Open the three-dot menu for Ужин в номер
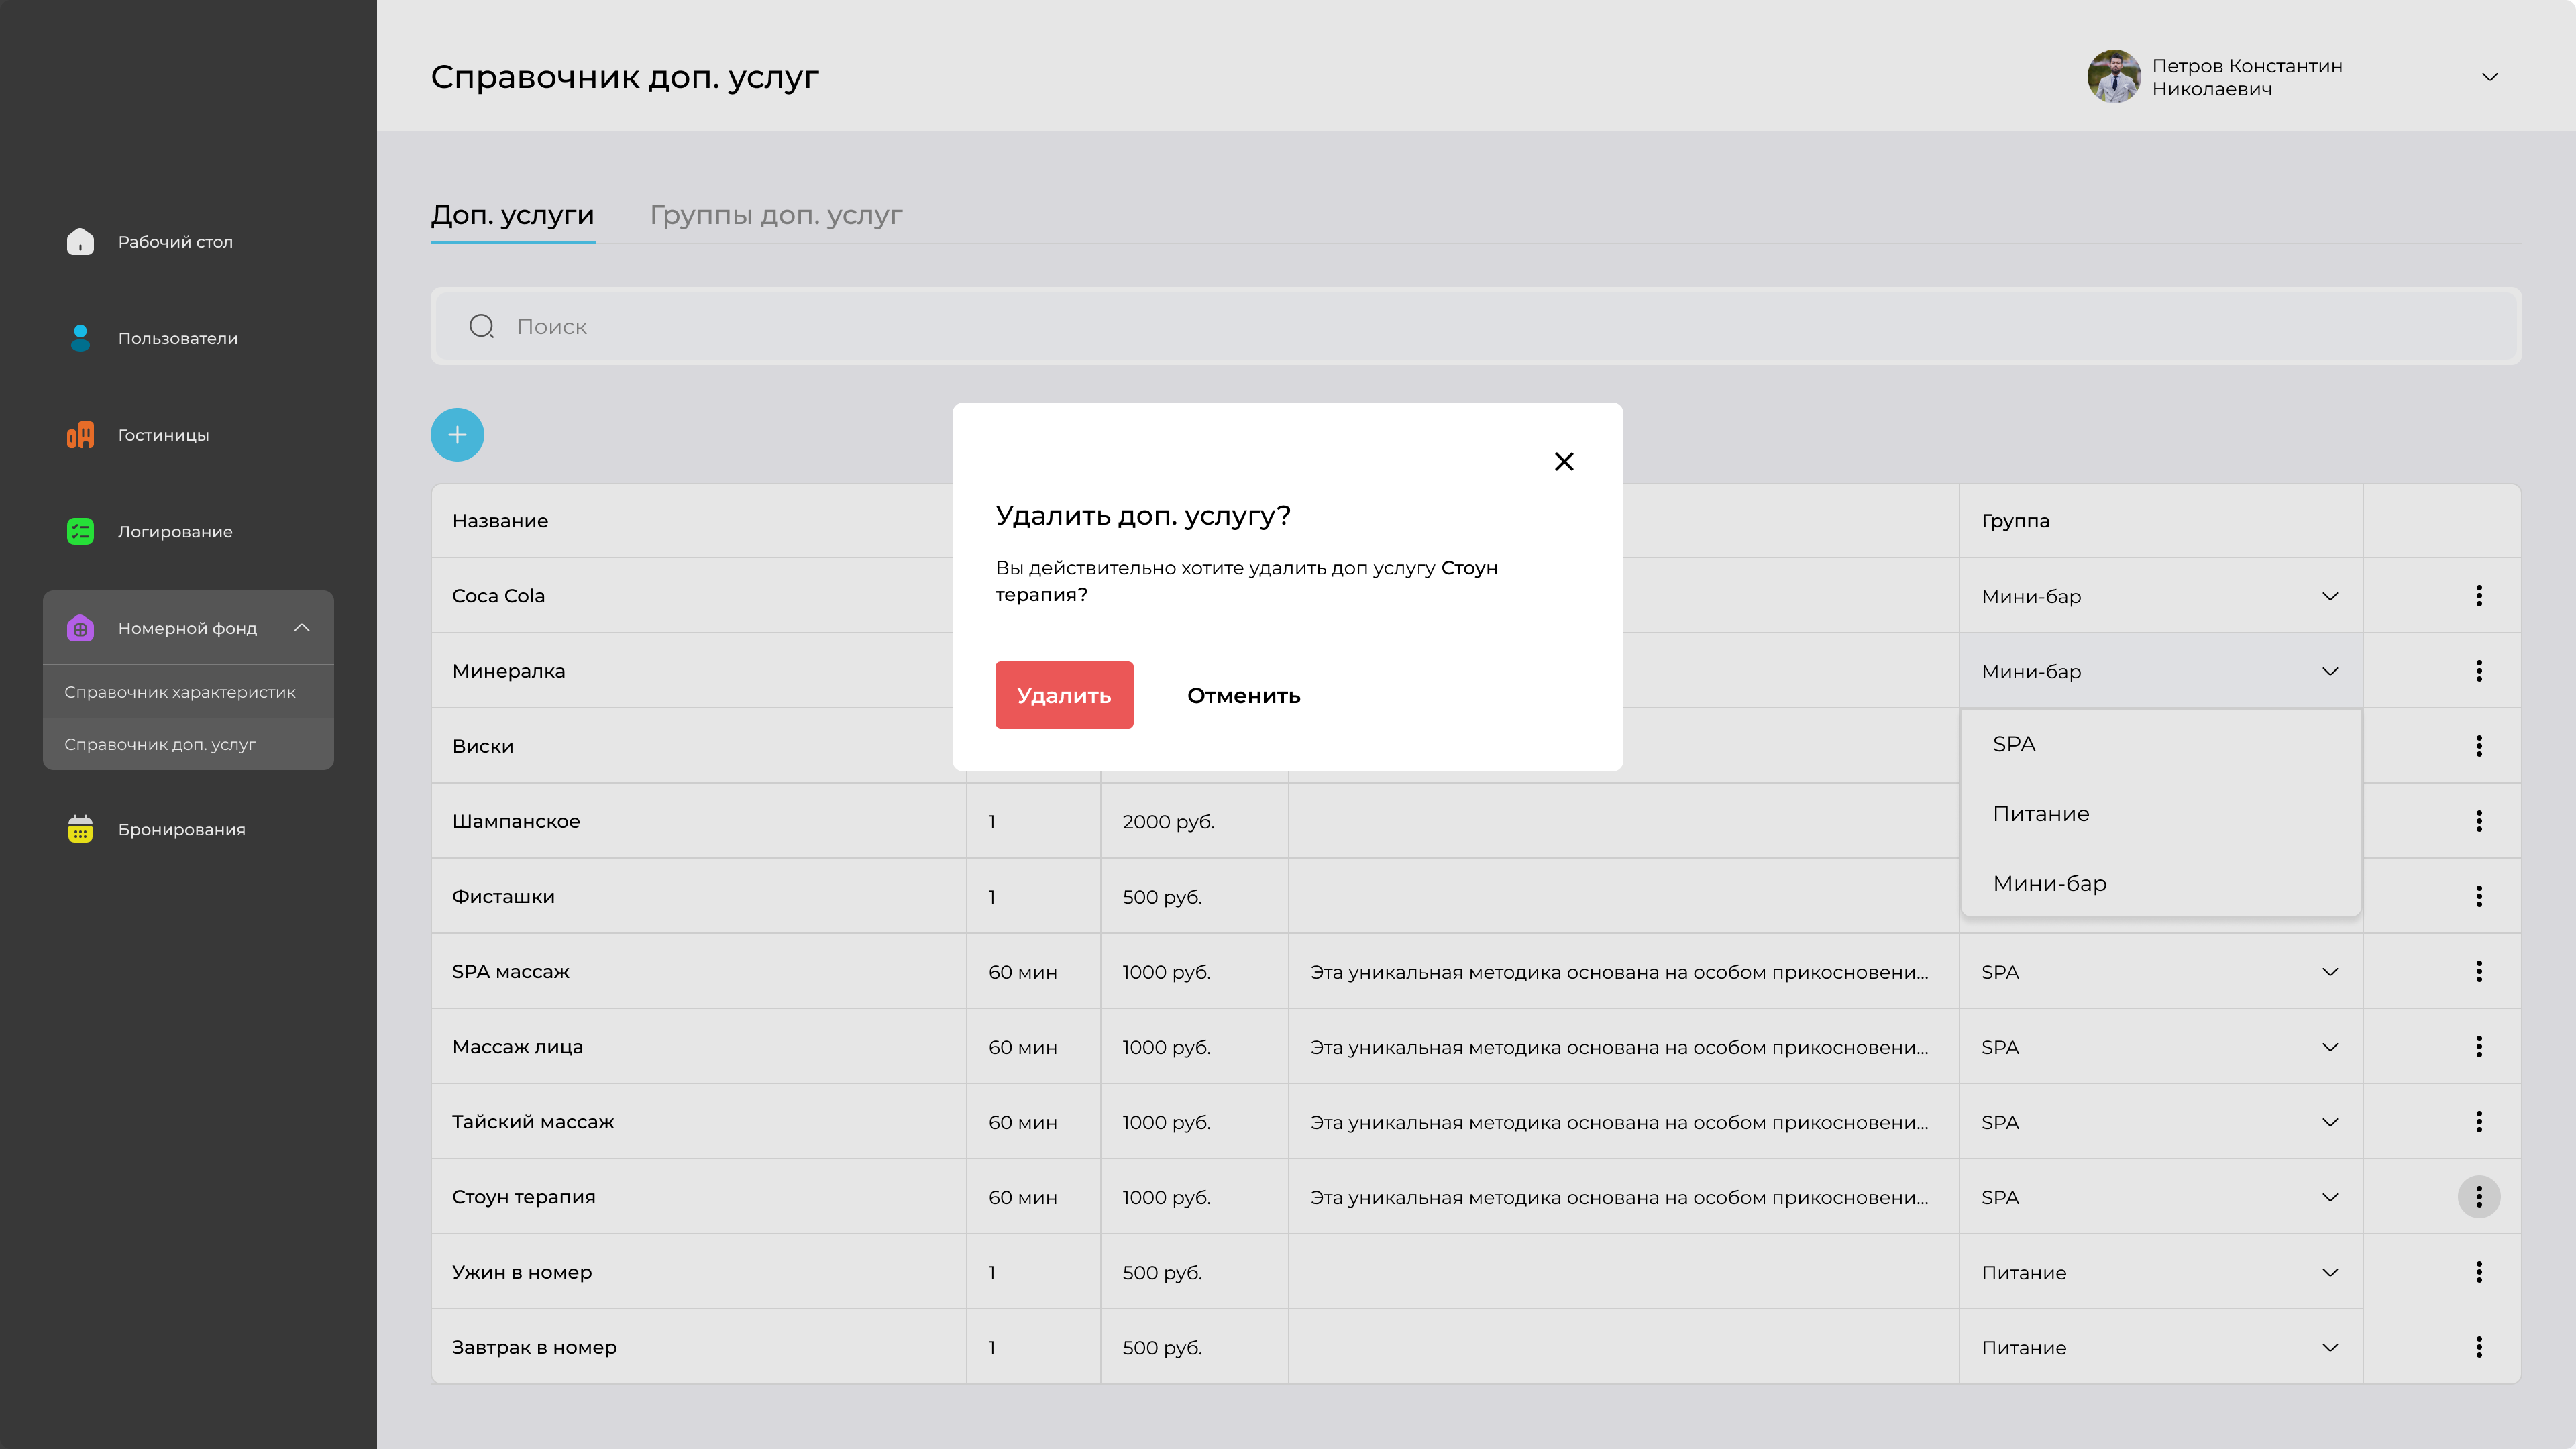The image size is (2576, 1449). tap(2479, 1272)
